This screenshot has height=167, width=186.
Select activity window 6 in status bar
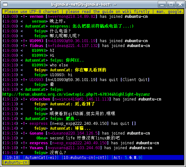(131, 158)
